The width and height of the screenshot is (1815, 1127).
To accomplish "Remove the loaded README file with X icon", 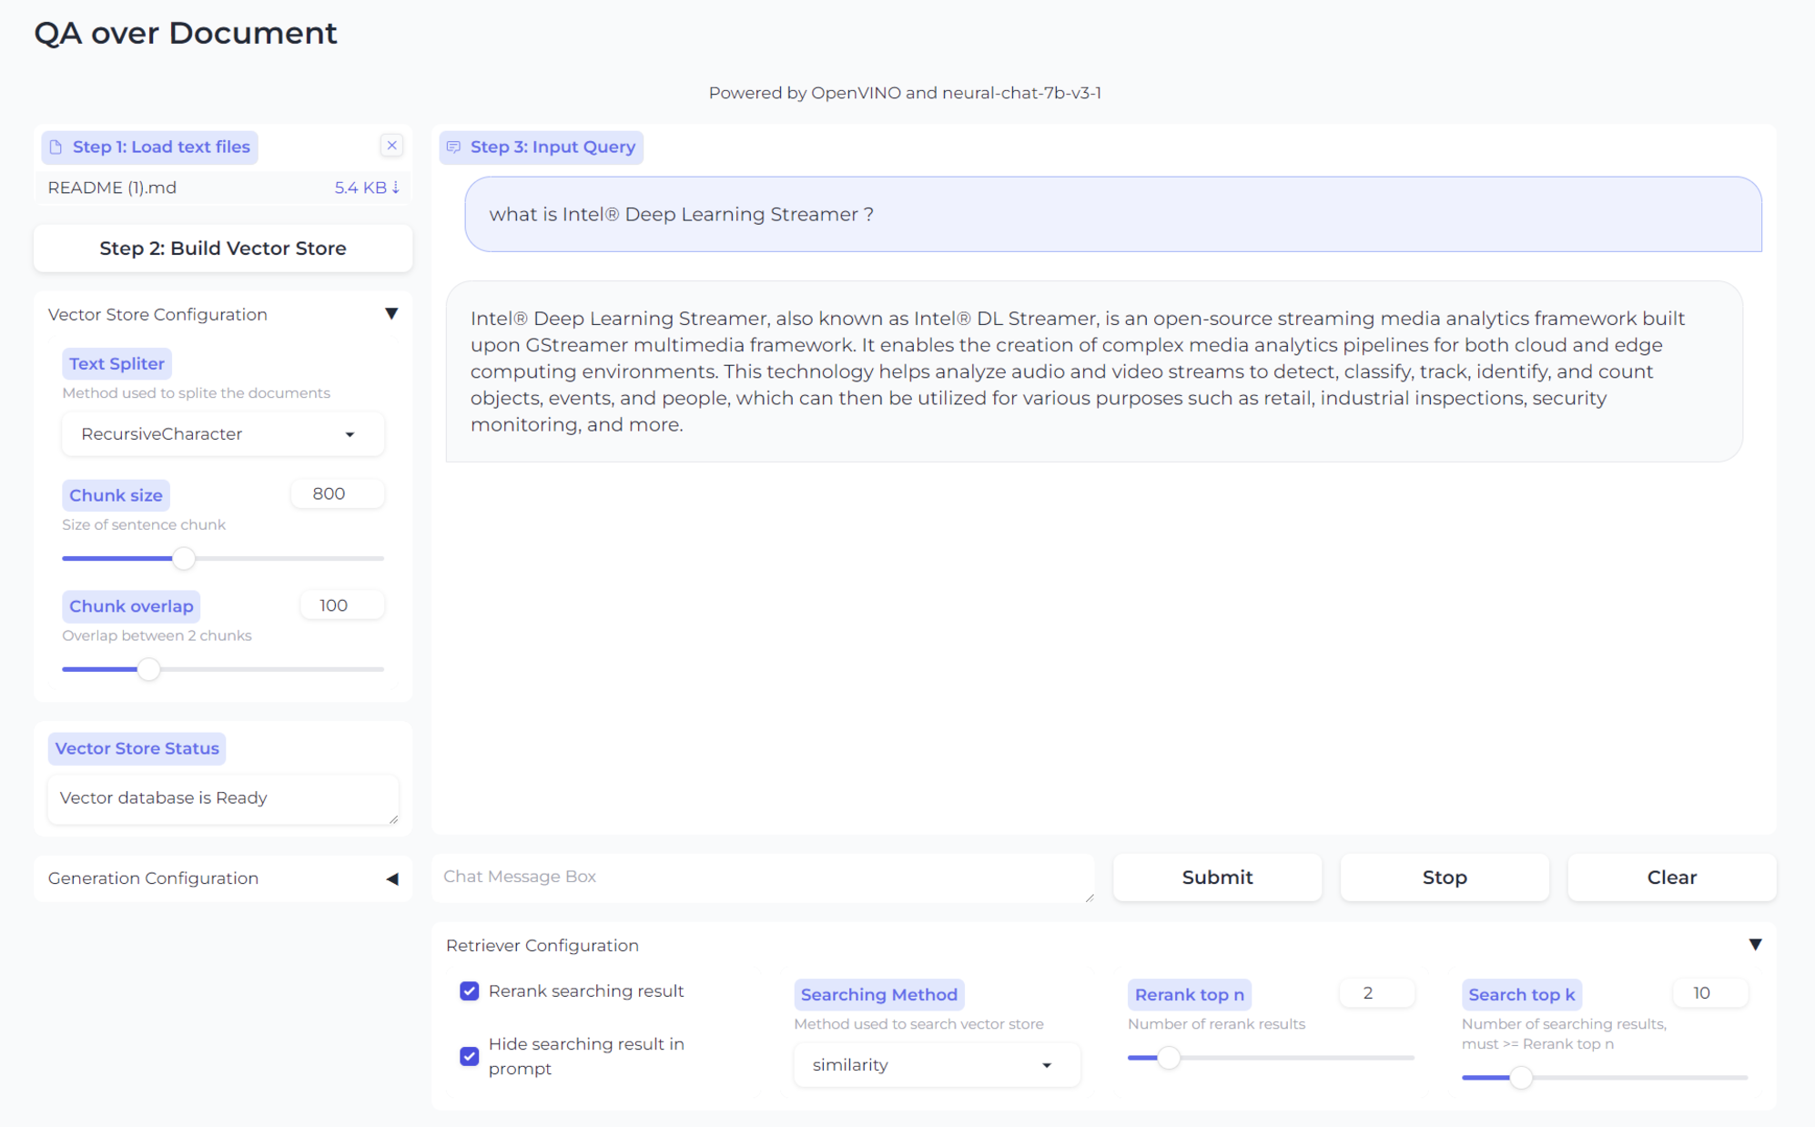I will point(391,146).
